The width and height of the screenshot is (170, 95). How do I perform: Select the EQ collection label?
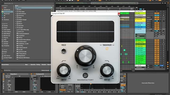[x=5, y=16]
